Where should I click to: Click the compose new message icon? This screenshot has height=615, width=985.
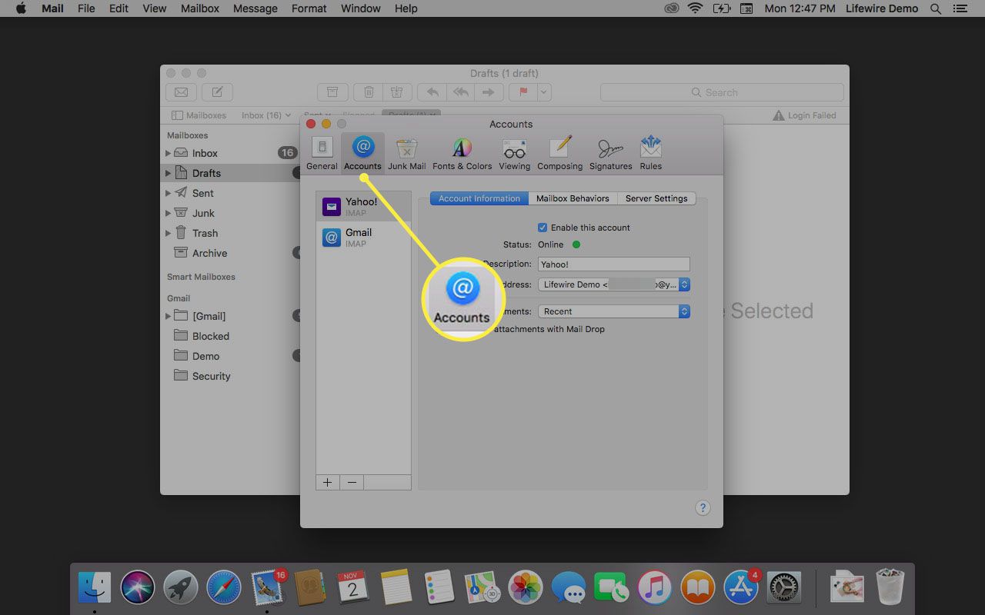click(218, 92)
